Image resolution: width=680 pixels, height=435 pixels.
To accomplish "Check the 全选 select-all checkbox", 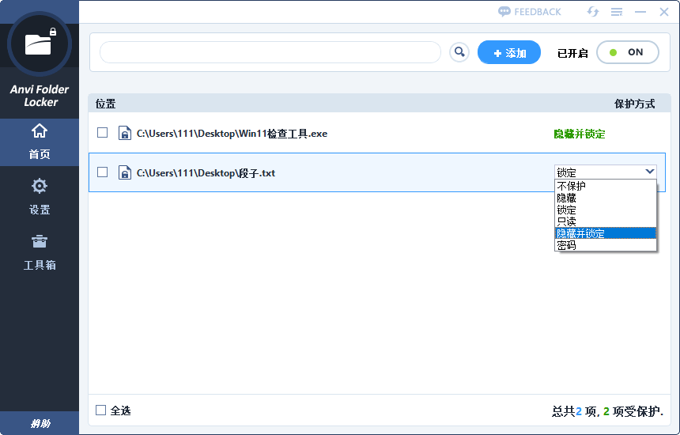I will pyautogui.click(x=100, y=410).
